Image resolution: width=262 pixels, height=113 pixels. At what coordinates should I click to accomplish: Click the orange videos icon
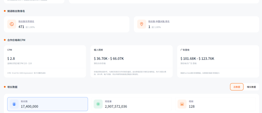coord(182,104)
